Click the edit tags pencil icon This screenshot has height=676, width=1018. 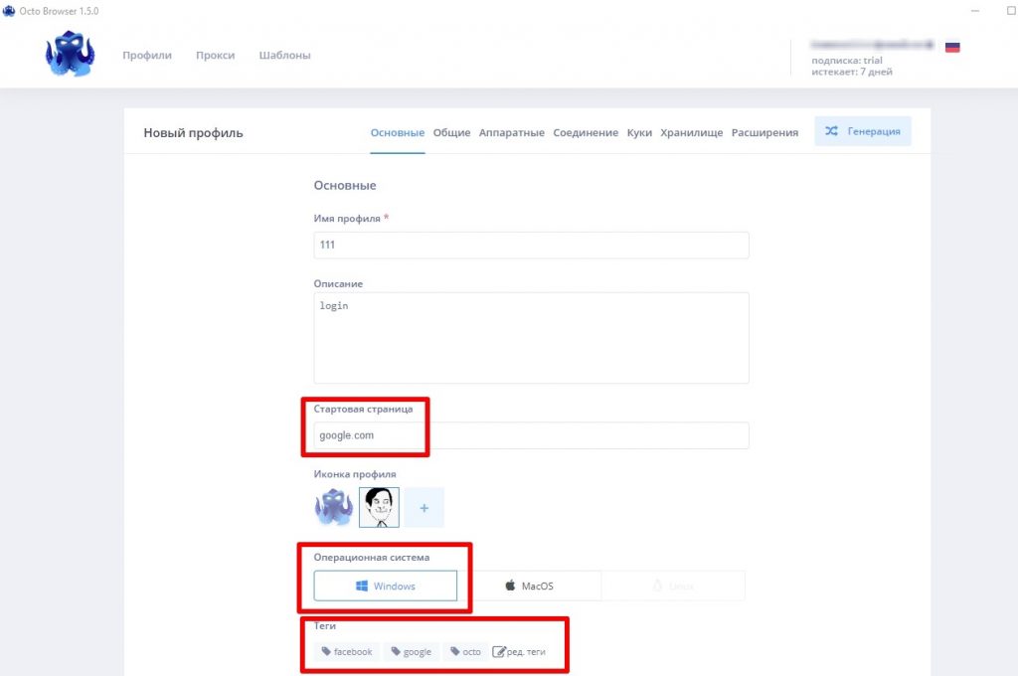499,651
